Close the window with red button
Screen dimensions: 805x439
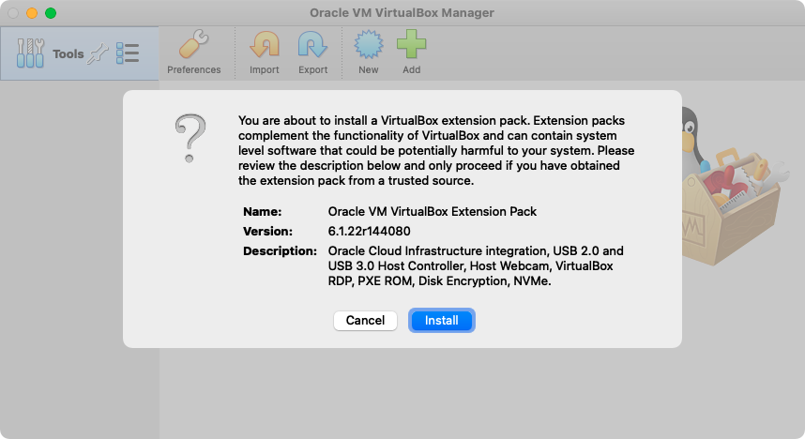point(13,13)
